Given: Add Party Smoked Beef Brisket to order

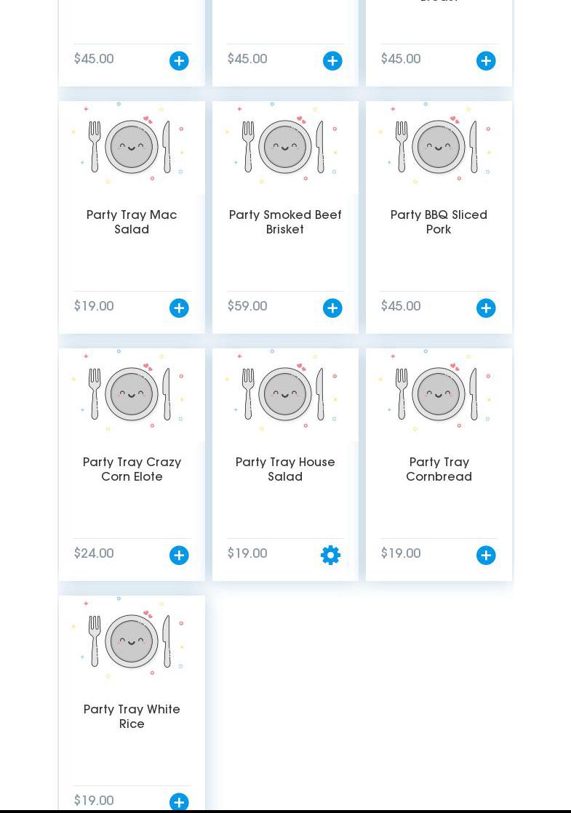Looking at the screenshot, I should [x=332, y=308].
